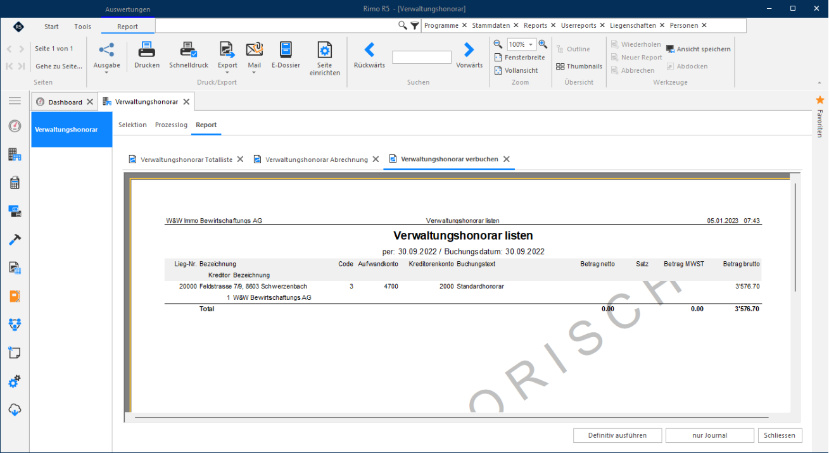Image resolution: width=829 pixels, height=453 pixels.
Task: Expand the Export dropdown arrow
Action: coord(227,72)
